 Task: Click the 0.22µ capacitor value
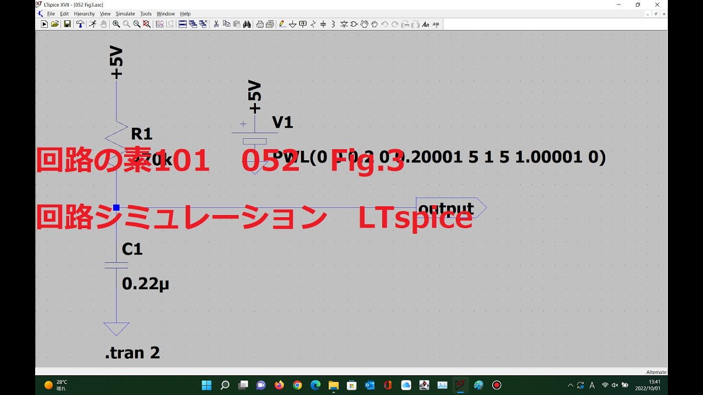145,284
